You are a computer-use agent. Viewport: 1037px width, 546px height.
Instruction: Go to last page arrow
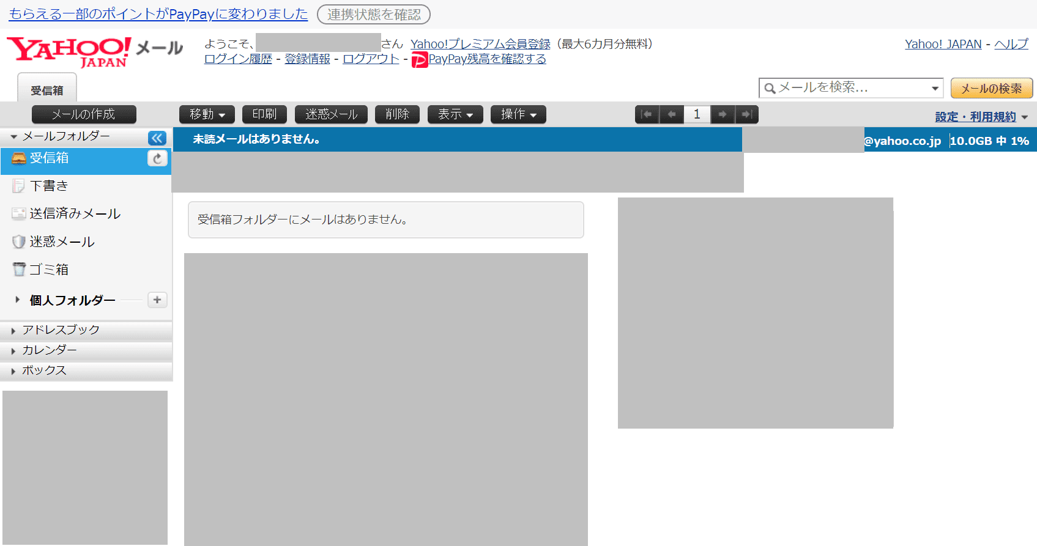(x=746, y=114)
